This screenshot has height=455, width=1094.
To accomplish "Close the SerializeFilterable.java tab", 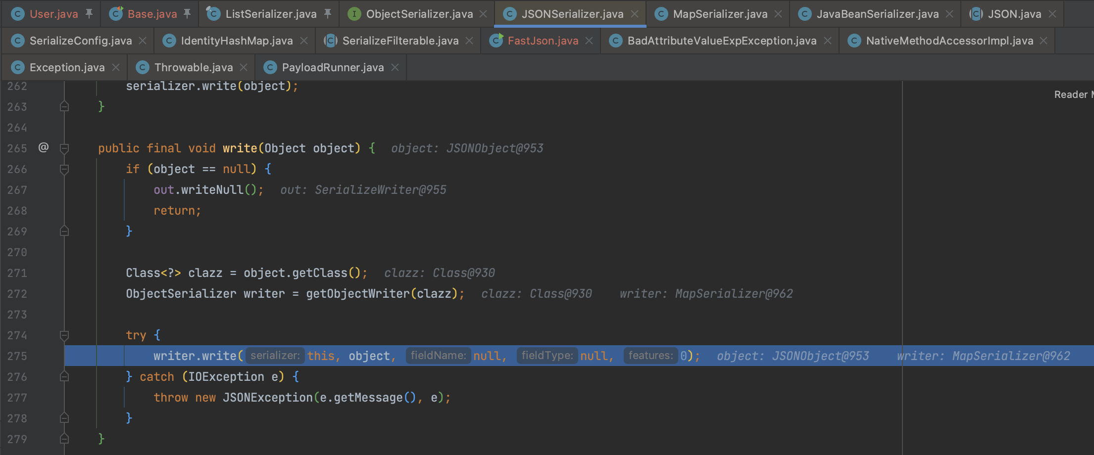I will click(x=469, y=41).
